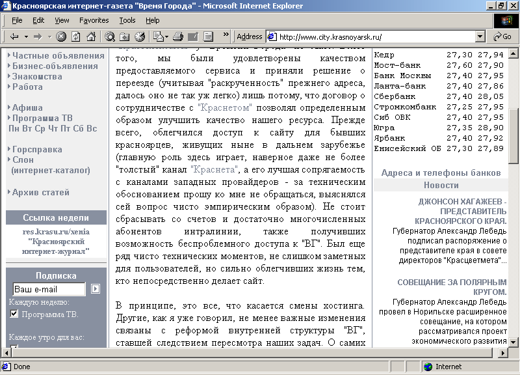Open the Tools menu

pyautogui.click(x=127, y=21)
